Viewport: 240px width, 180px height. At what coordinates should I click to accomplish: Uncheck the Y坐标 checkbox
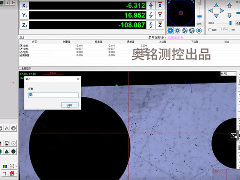[21, 49]
